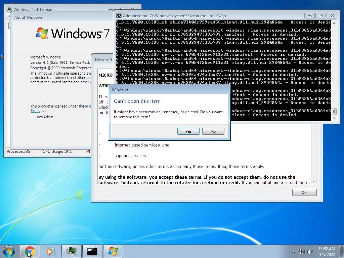The image size is (344, 258).
Task: Click the 'Can't open this item' heading
Action: click(137, 101)
